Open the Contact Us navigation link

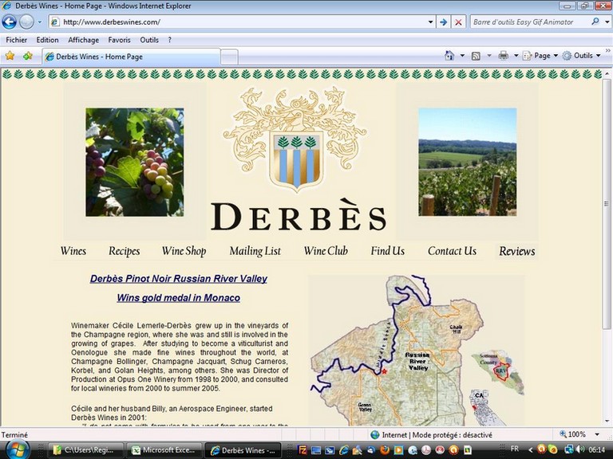click(x=452, y=251)
